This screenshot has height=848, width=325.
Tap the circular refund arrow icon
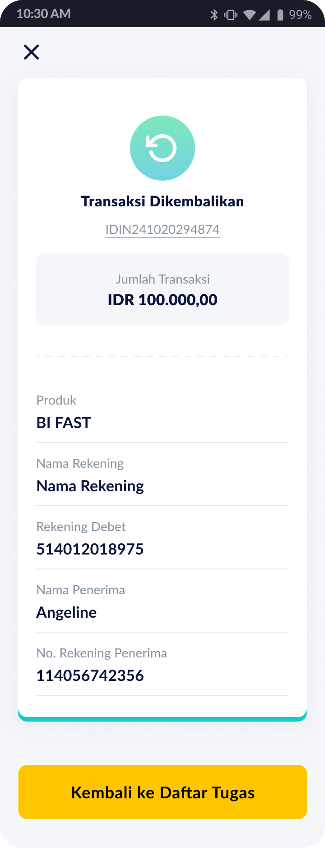[x=162, y=148]
